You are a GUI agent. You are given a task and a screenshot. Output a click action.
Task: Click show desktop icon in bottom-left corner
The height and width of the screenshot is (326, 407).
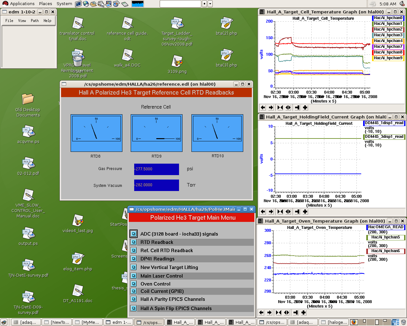pyautogui.click(x=4, y=322)
